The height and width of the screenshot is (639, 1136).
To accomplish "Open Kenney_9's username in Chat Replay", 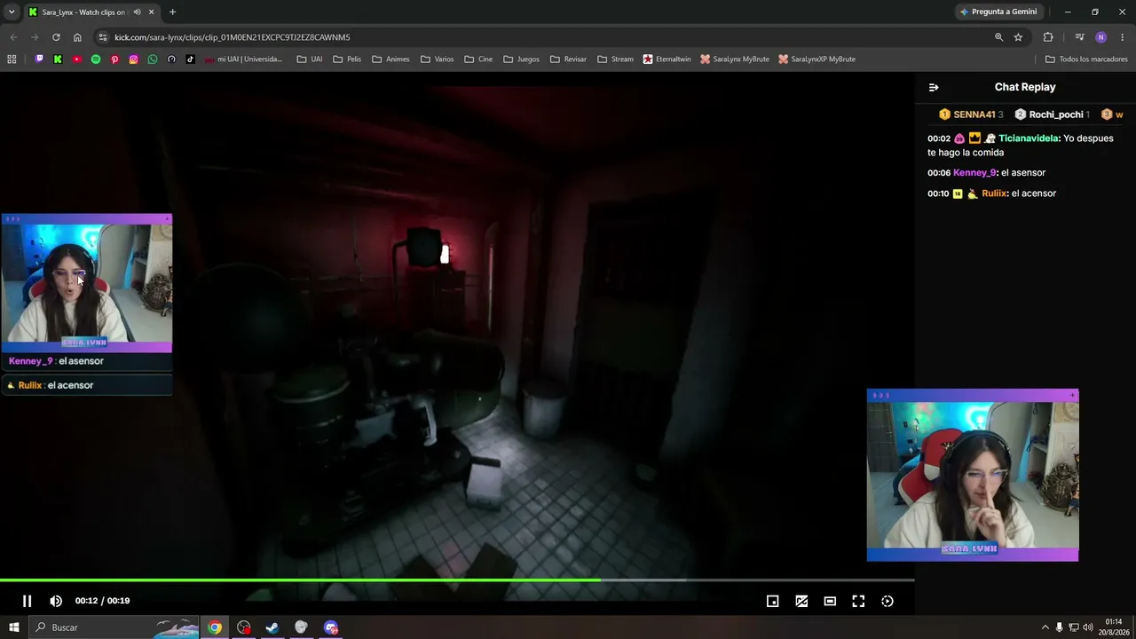I will [x=974, y=173].
